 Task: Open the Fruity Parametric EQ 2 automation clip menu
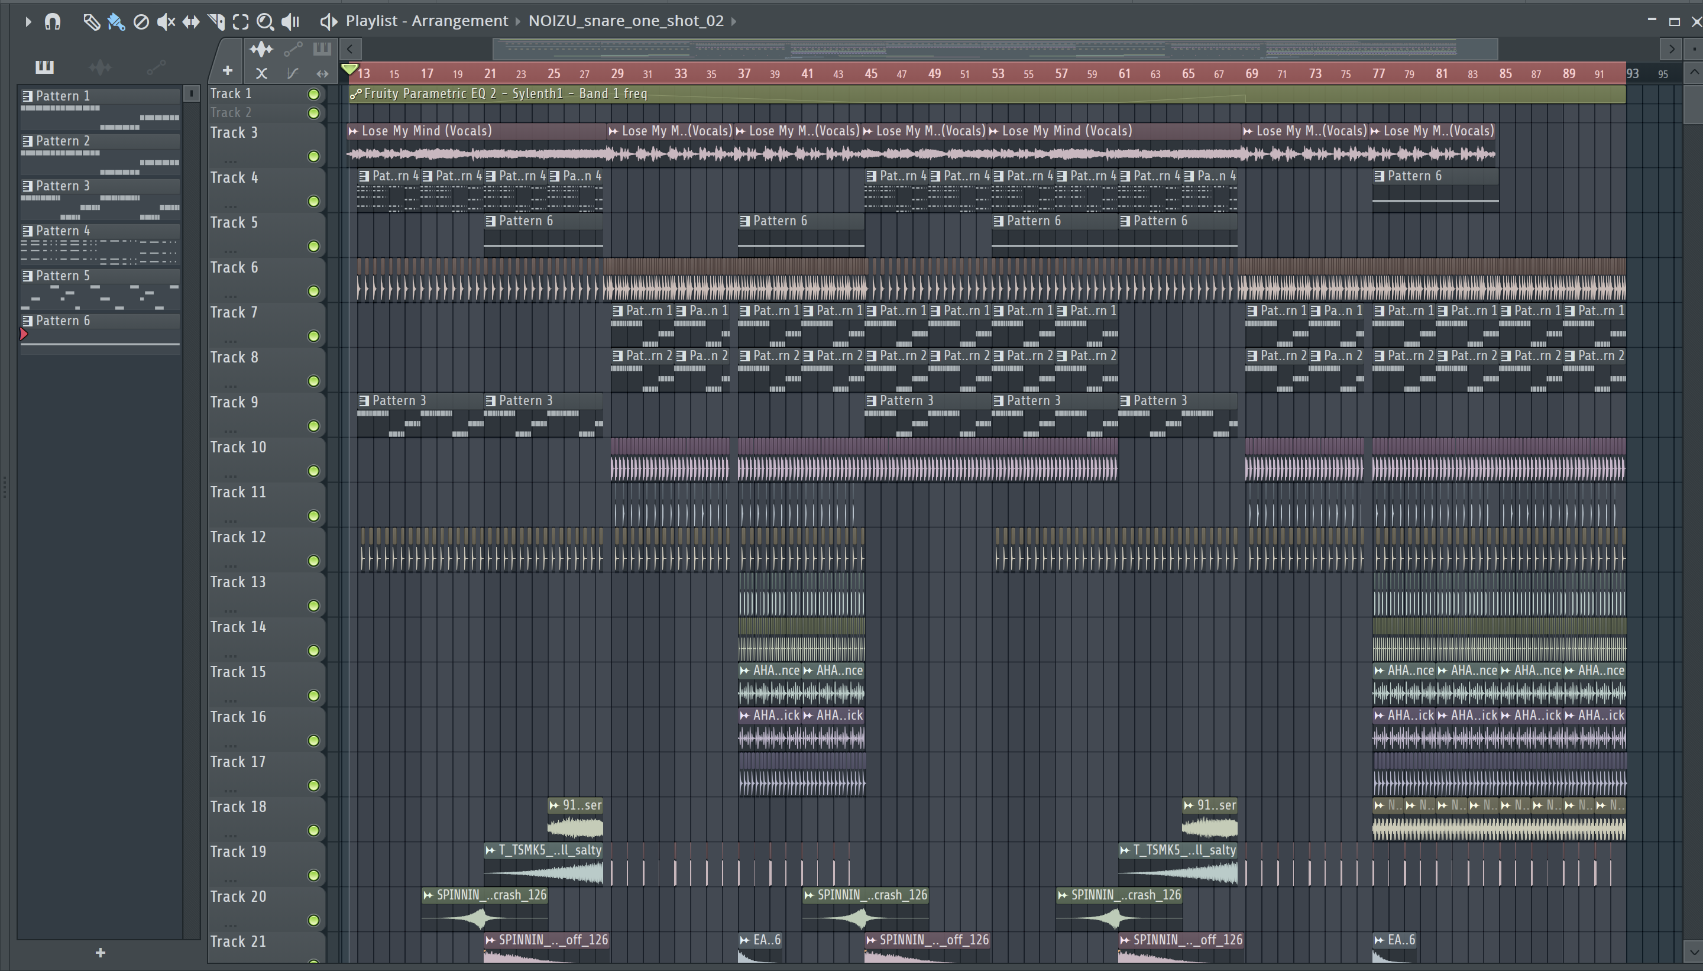[355, 94]
